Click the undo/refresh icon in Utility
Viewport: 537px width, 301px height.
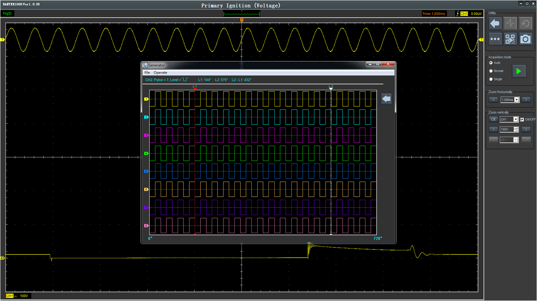525,24
